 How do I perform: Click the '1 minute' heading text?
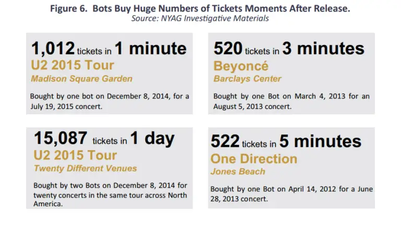pyautogui.click(x=150, y=48)
